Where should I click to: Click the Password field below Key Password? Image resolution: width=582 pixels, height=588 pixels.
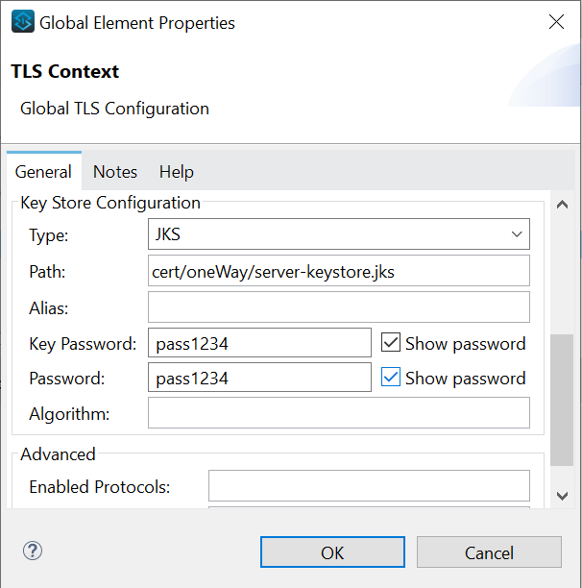(x=259, y=378)
